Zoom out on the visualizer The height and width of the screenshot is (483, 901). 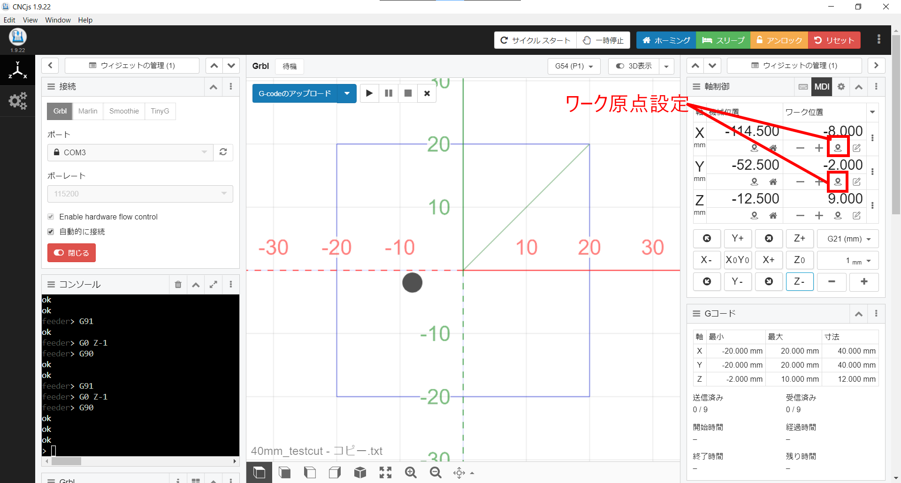point(435,472)
